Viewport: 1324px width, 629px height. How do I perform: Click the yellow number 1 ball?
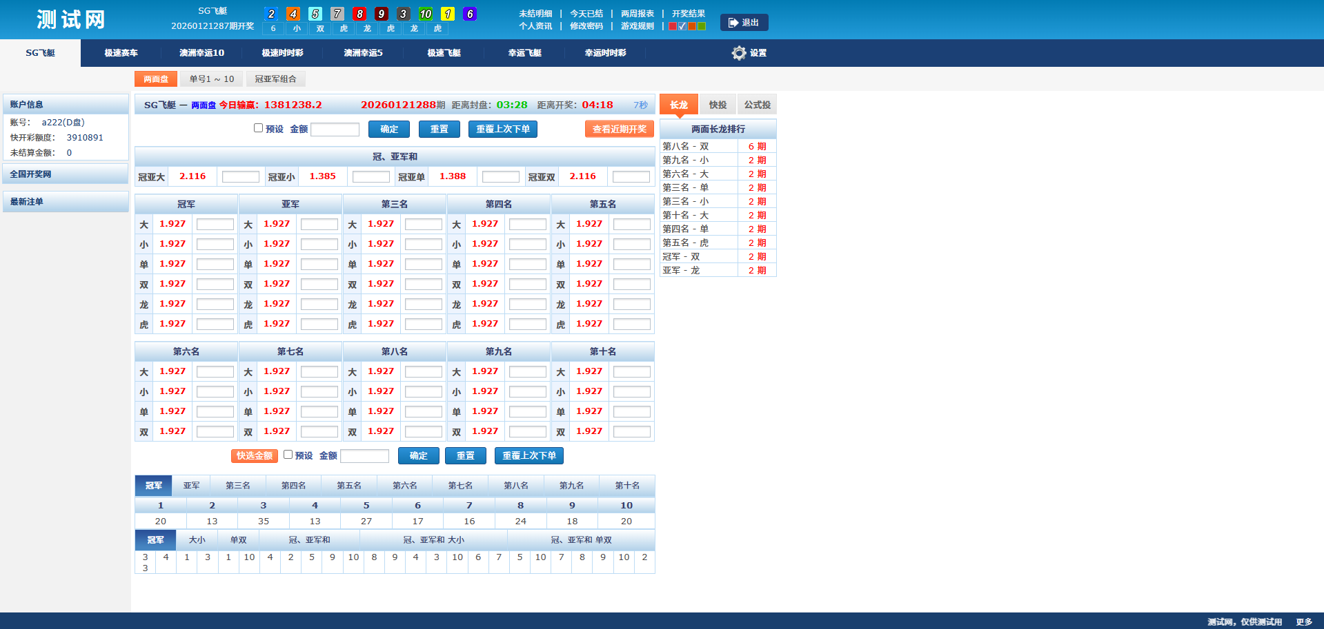coord(448,14)
